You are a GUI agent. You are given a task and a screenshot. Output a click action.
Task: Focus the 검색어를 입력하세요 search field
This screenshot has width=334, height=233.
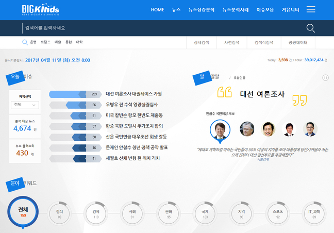coord(162,28)
